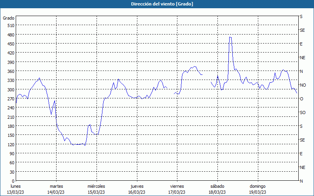The image size is (314, 196).
Task: Click the 'SO' compass label
Action: coord(303,113)
